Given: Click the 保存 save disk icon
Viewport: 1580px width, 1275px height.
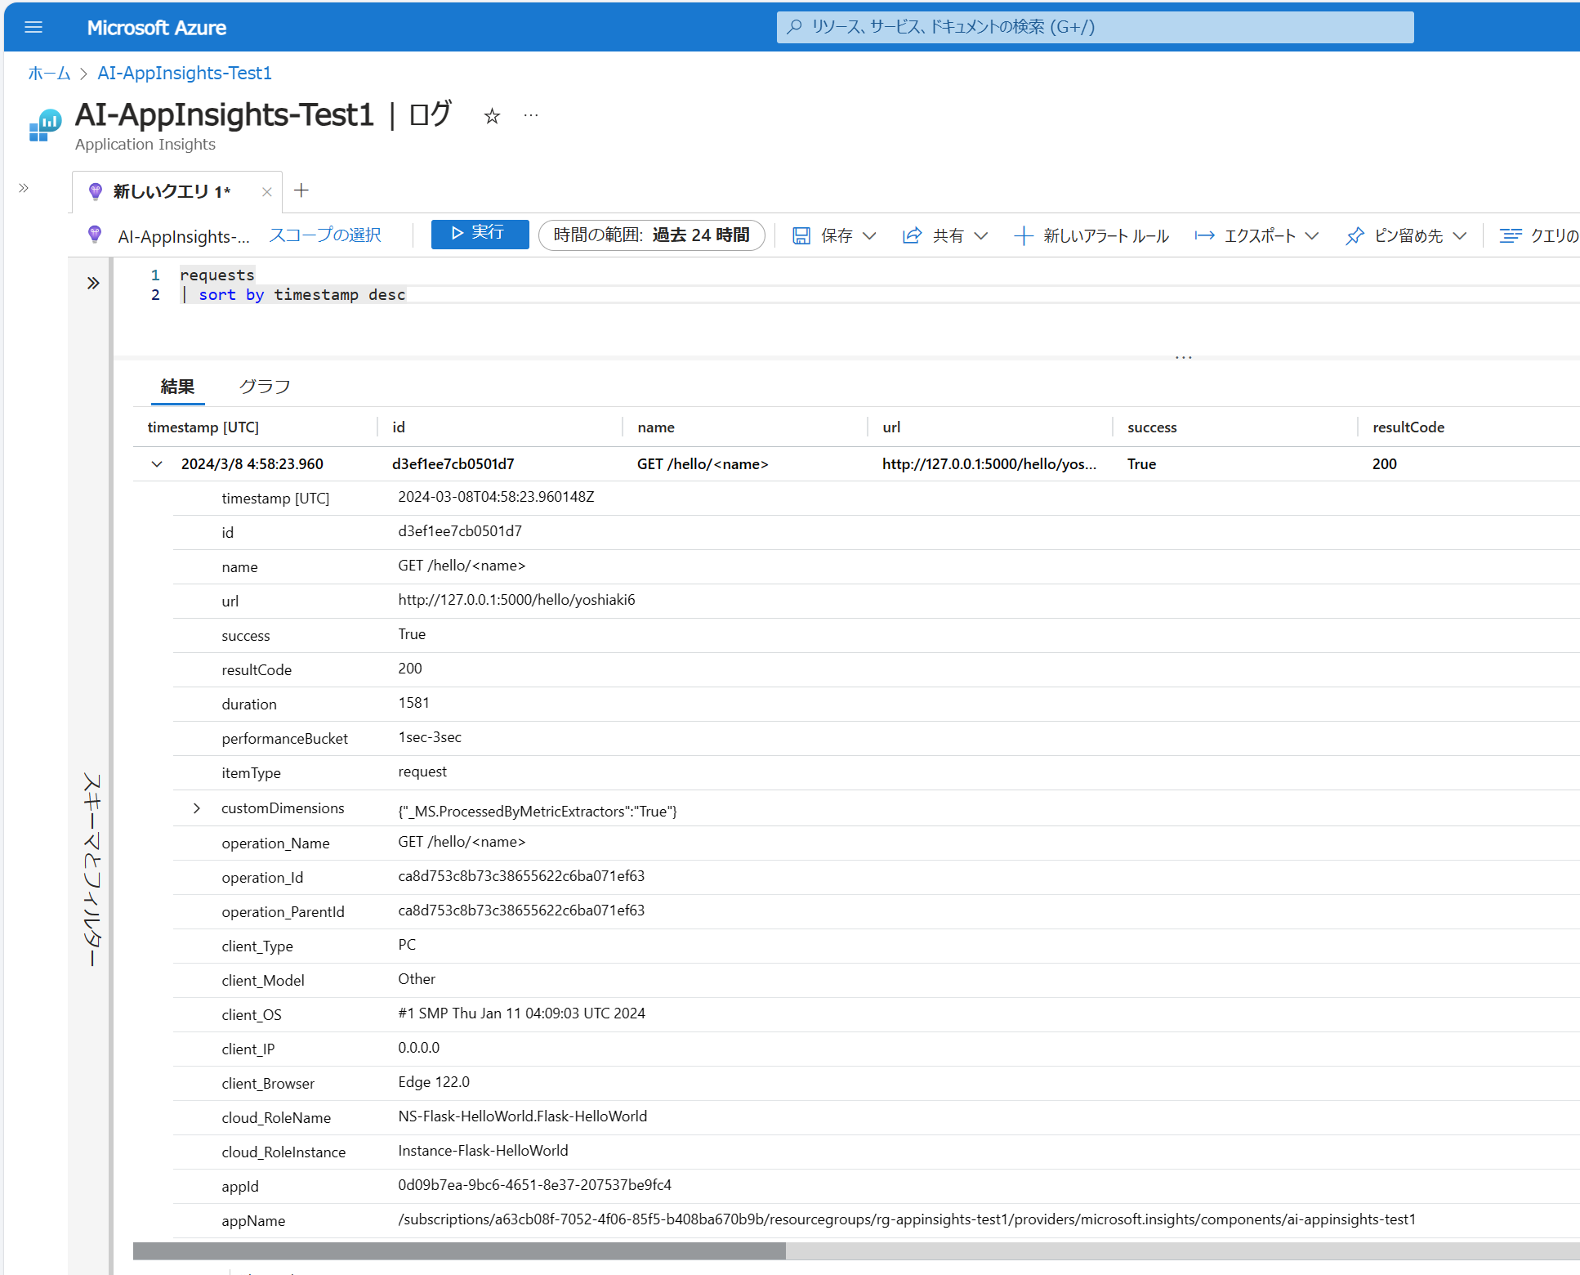Looking at the screenshot, I should tap(801, 235).
